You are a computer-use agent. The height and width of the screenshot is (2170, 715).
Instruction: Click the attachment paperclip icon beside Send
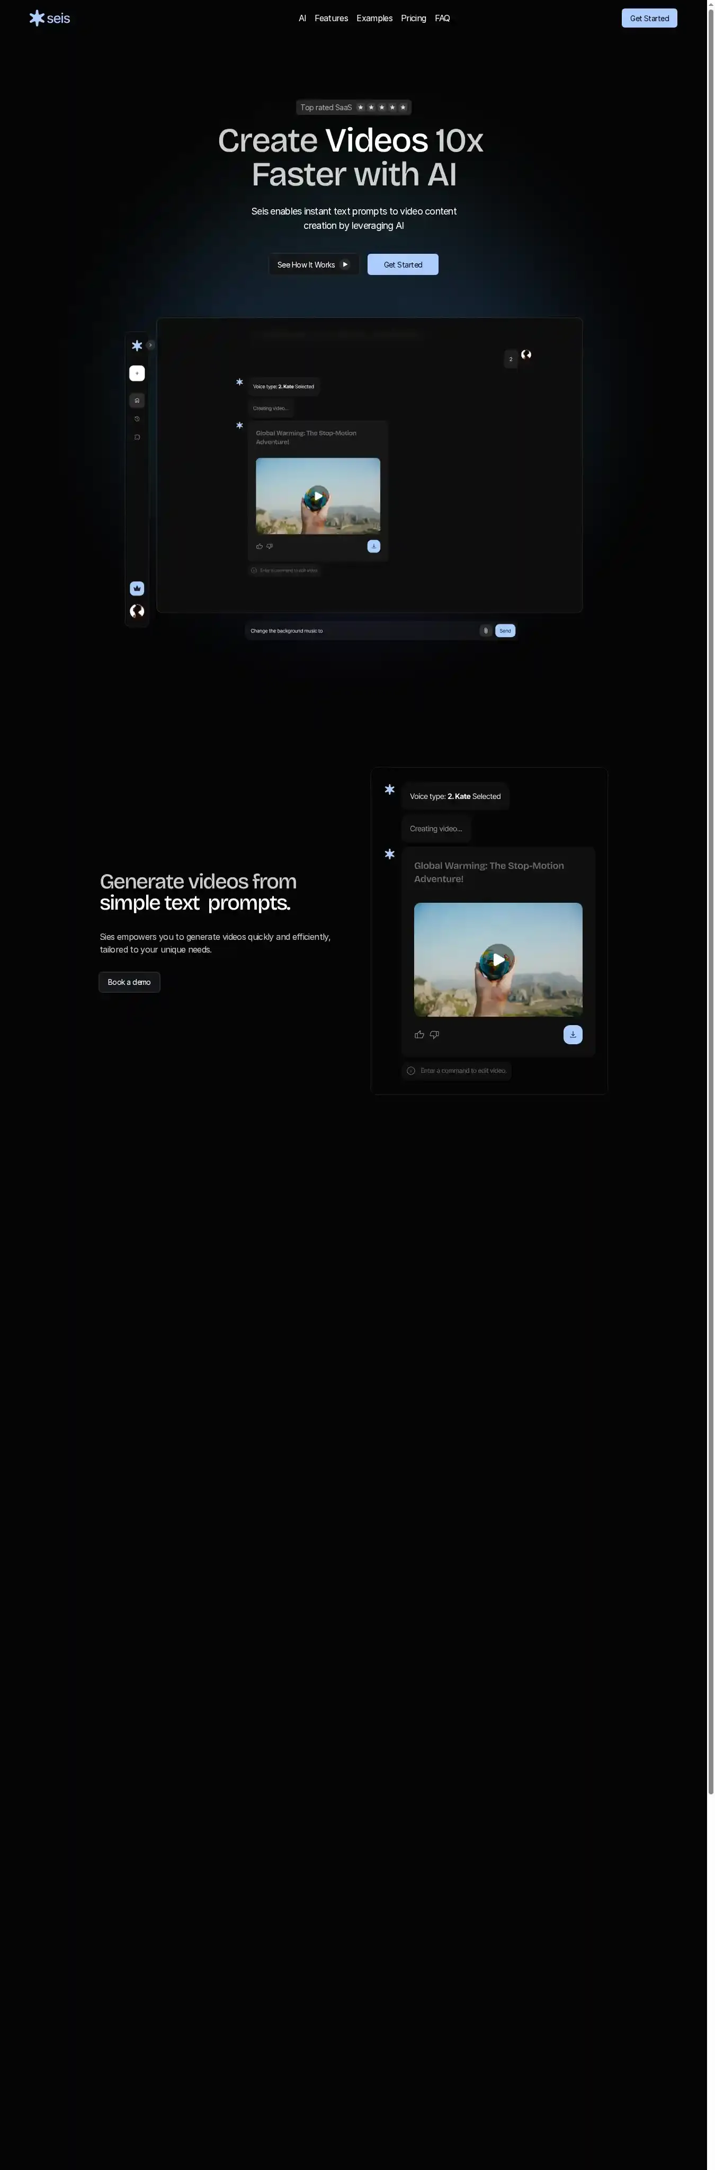pos(486,630)
